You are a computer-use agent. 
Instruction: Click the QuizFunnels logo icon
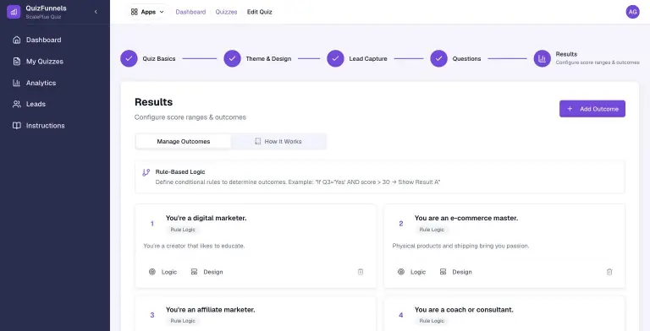[x=14, y=12]
